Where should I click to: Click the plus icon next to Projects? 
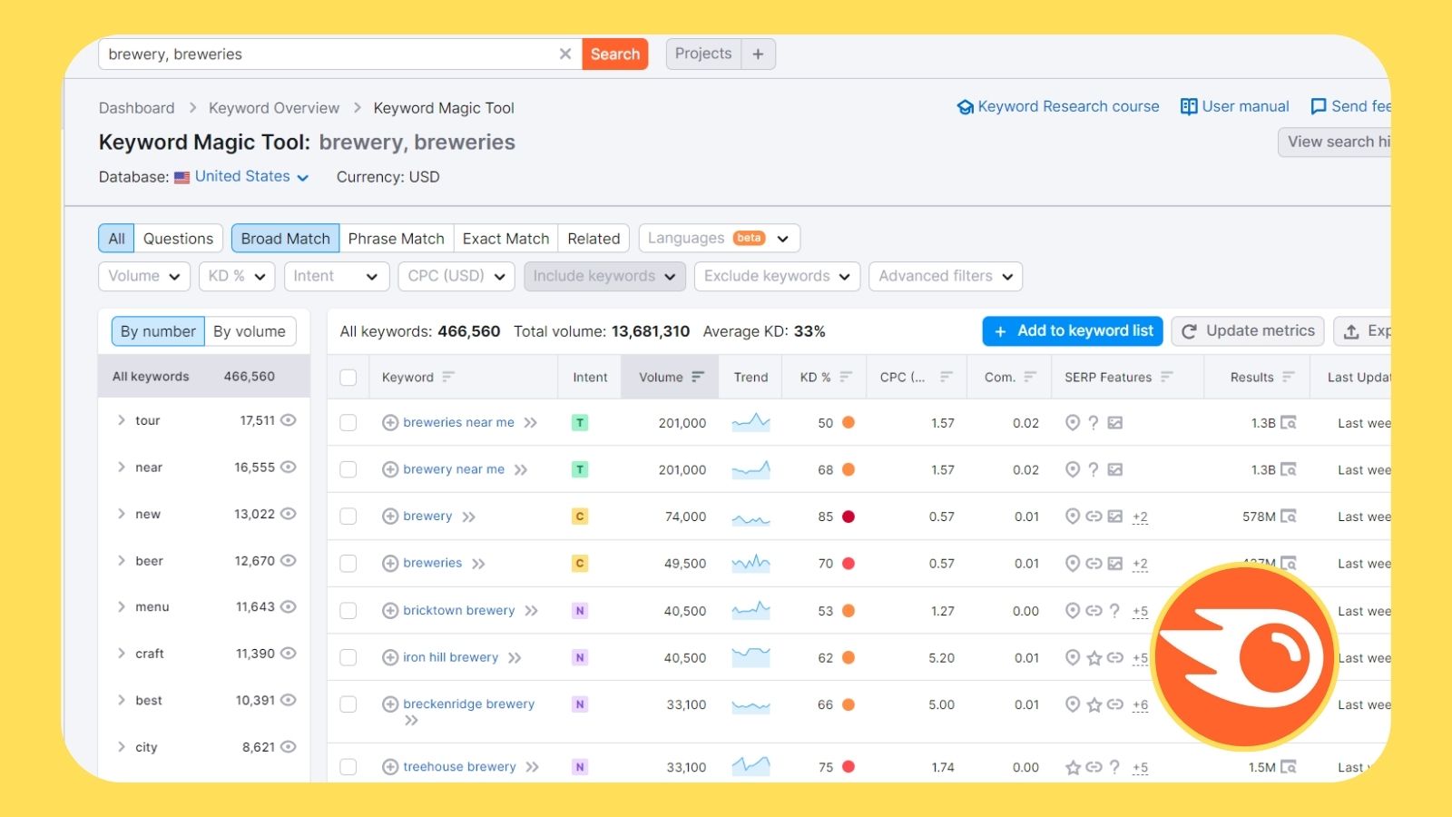tap(758, 54)
